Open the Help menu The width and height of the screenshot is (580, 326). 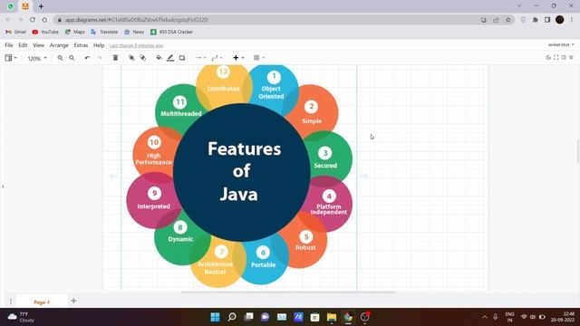click(x=99, y=45)
